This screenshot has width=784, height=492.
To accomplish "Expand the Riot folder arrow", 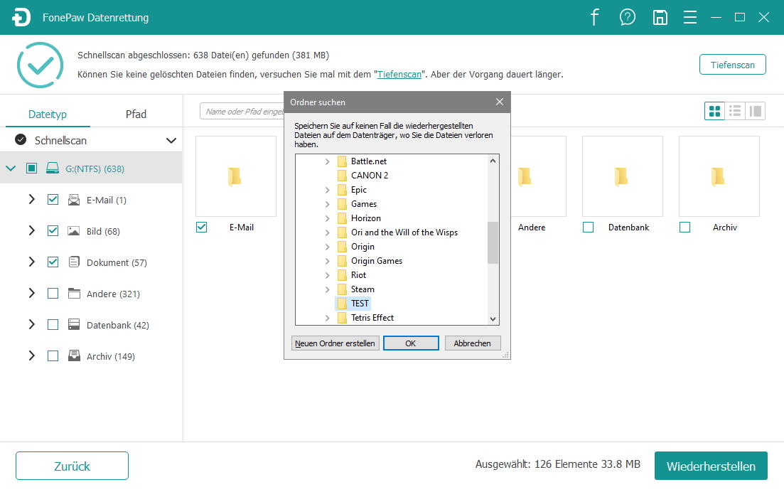I will [328, 275].
